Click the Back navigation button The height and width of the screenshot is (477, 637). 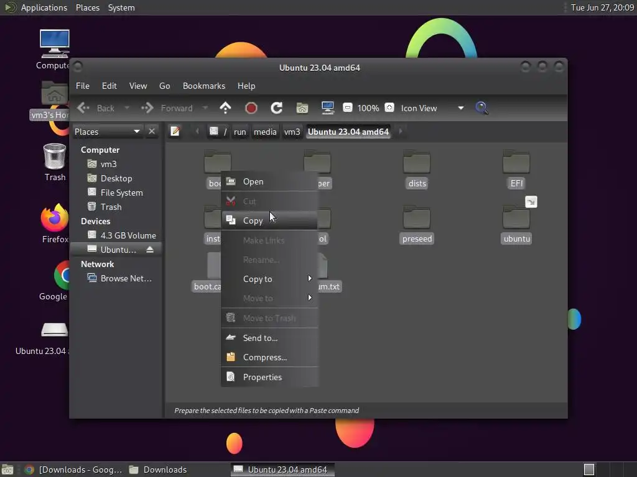[96, 108]
